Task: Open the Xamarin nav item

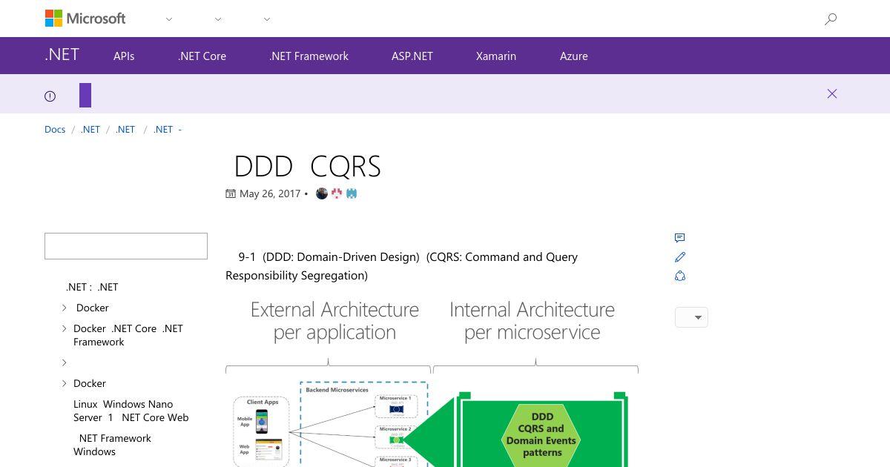Action: tap(496, 56)
